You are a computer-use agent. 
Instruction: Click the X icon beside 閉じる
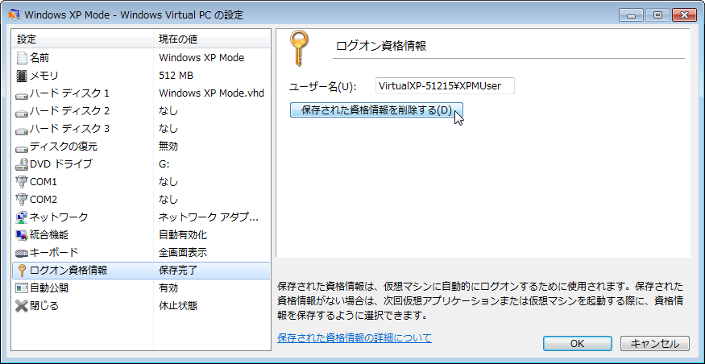coord(22,306)
